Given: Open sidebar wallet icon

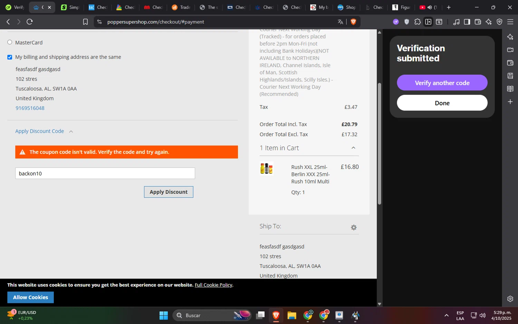Looking at the screenshot, I should point(510,63).
